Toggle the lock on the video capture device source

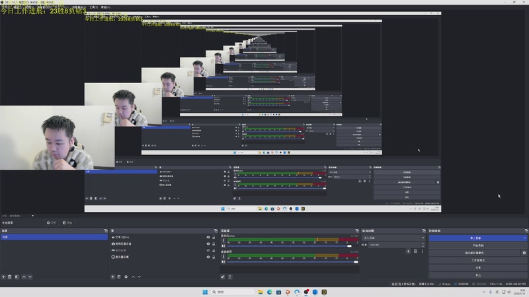click(x=214, y=244)
